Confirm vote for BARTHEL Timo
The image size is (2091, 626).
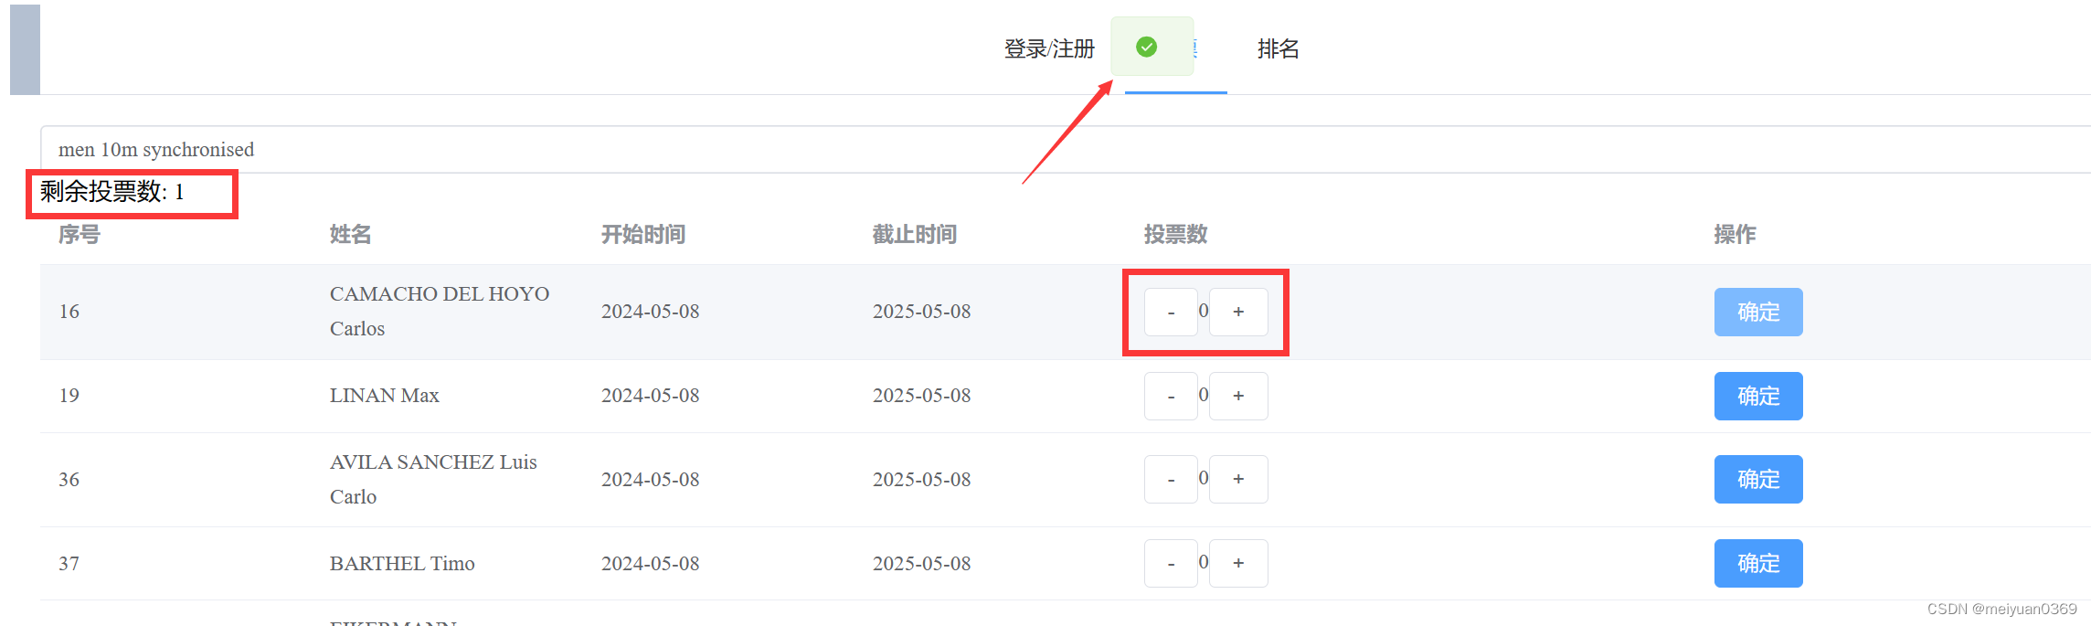(1758, 563)
